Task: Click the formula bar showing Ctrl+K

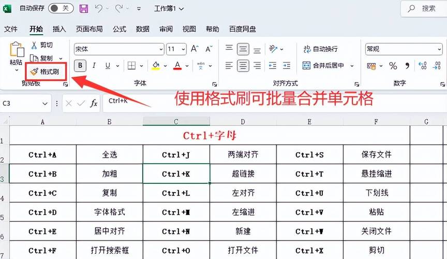Action: coord(275,103)
